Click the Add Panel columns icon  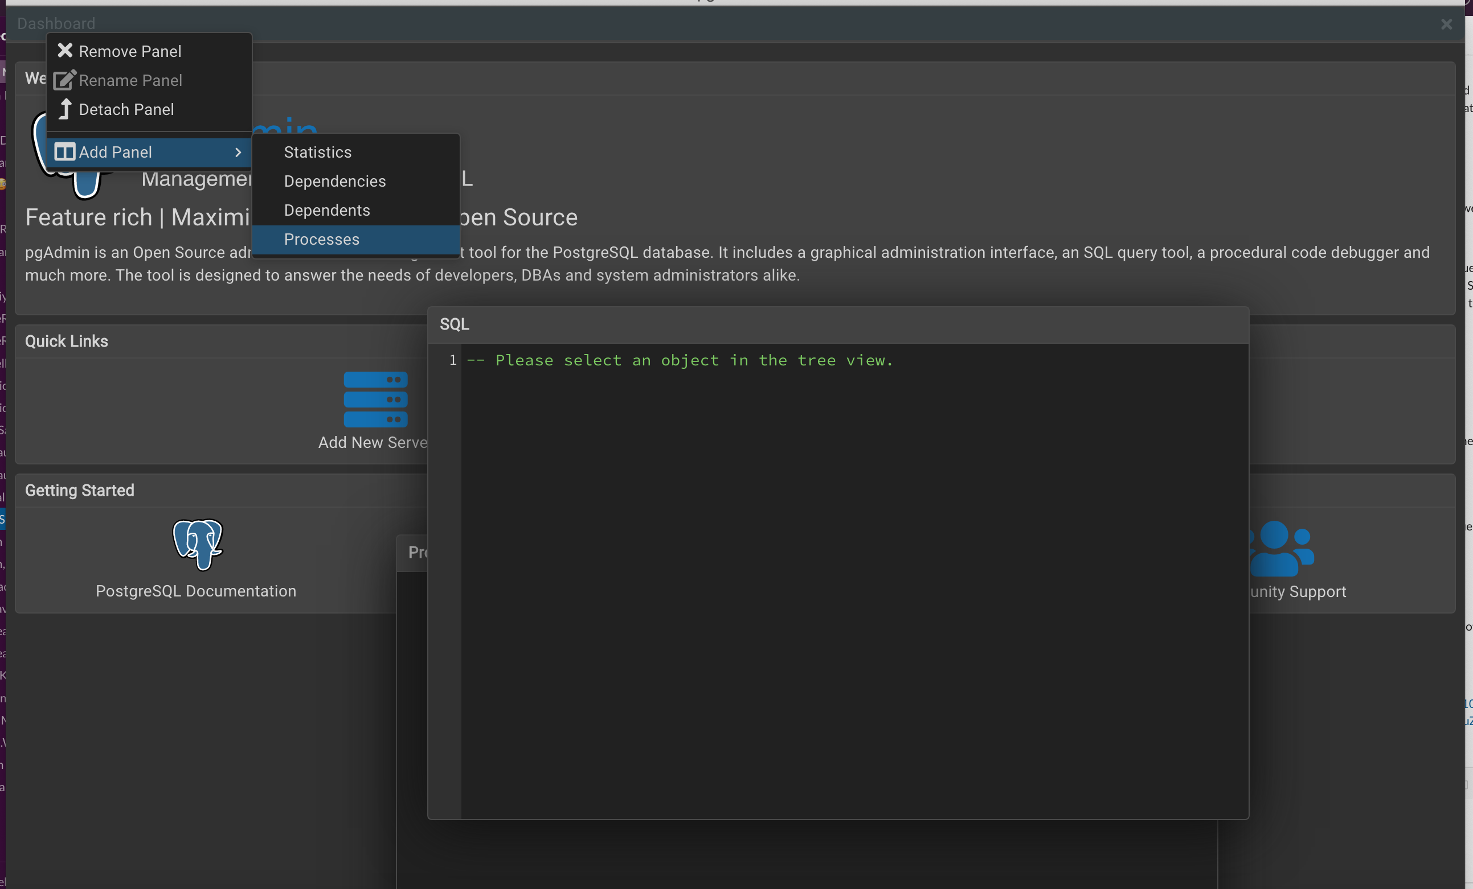tap(64, 152)
